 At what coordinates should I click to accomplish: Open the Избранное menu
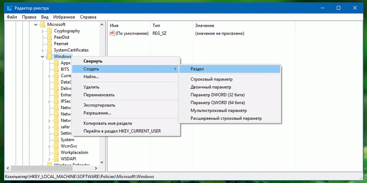tap(64, 17)
